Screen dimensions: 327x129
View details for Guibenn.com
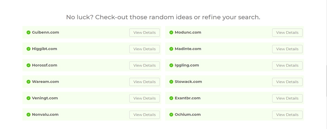[144, 33]
